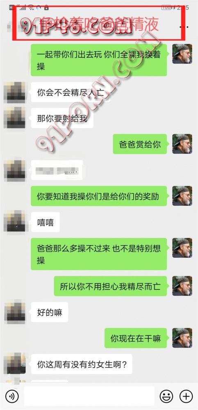Open chat details via three-dot icon
The width and height of the screenshot is (198, 410).
tap(184, 27)
